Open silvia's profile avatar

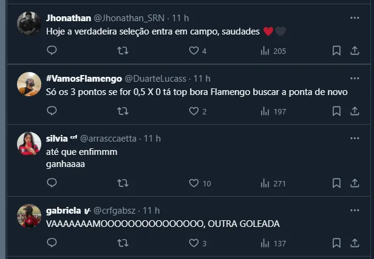[29, 143]
